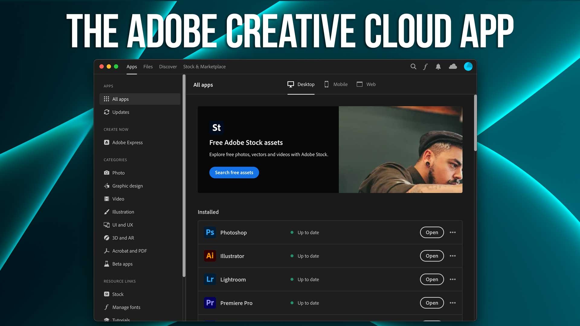Click the Illustrator app icon

point(210,256)
